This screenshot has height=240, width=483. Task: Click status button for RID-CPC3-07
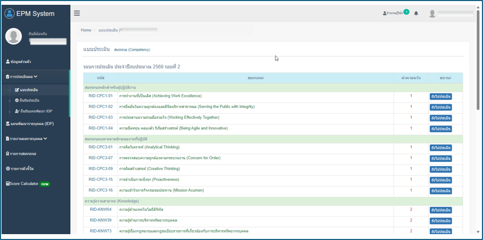coord(440,159)
